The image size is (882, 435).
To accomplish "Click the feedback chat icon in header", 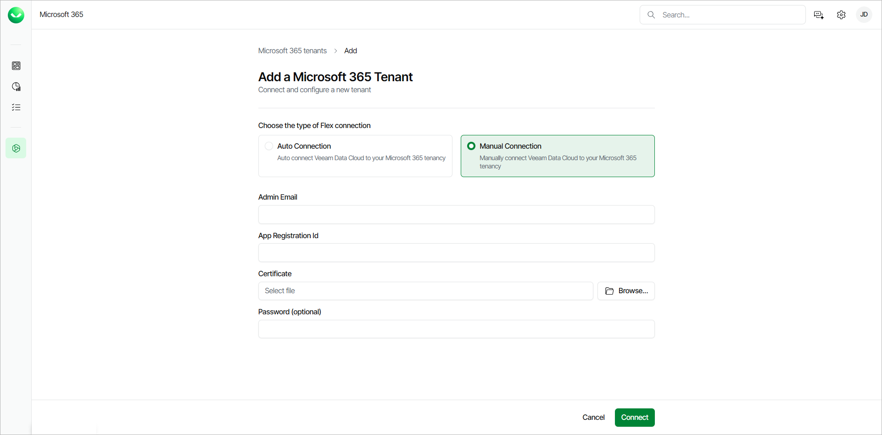I will 819,15.
